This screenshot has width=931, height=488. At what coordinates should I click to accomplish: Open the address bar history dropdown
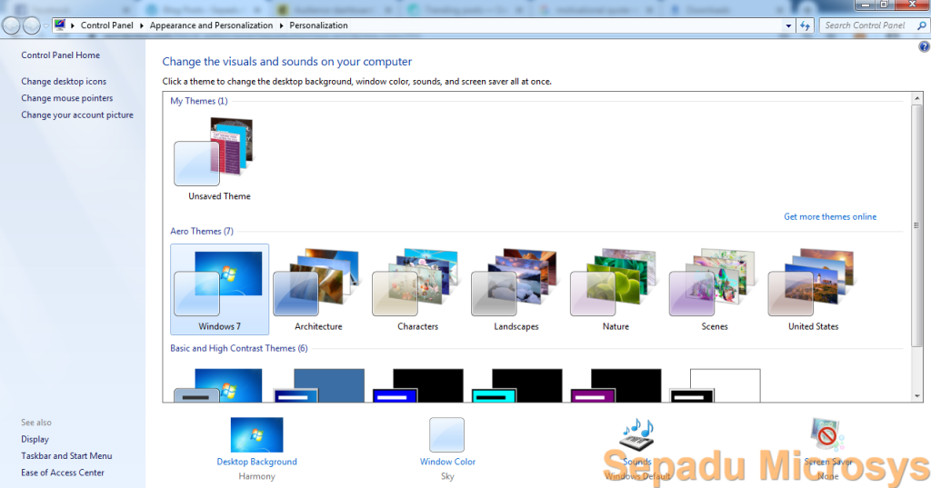[788, 25]
